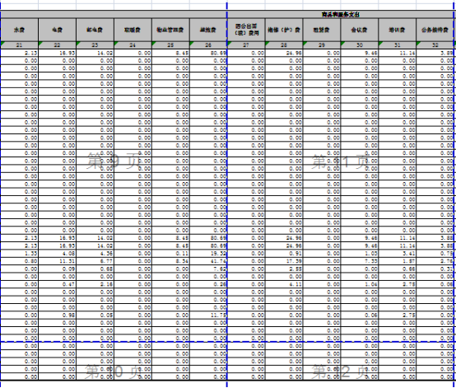Select the 公务接待费 header cell

point(435,30)
